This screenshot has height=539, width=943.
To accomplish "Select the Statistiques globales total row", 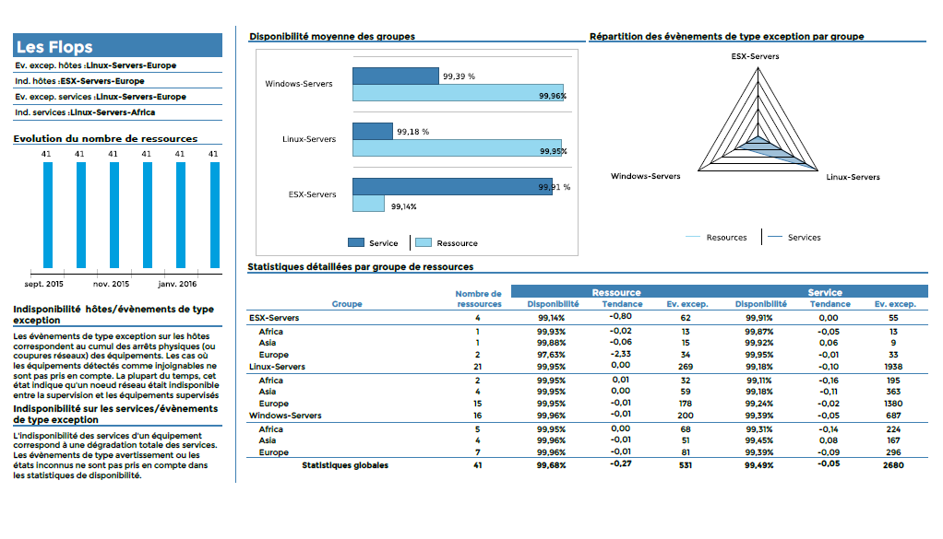I will (345, 465).
